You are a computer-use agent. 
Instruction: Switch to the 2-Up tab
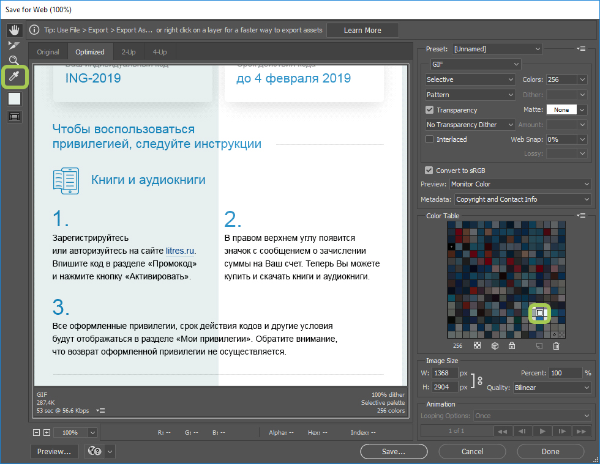click(x=129, y=52)
